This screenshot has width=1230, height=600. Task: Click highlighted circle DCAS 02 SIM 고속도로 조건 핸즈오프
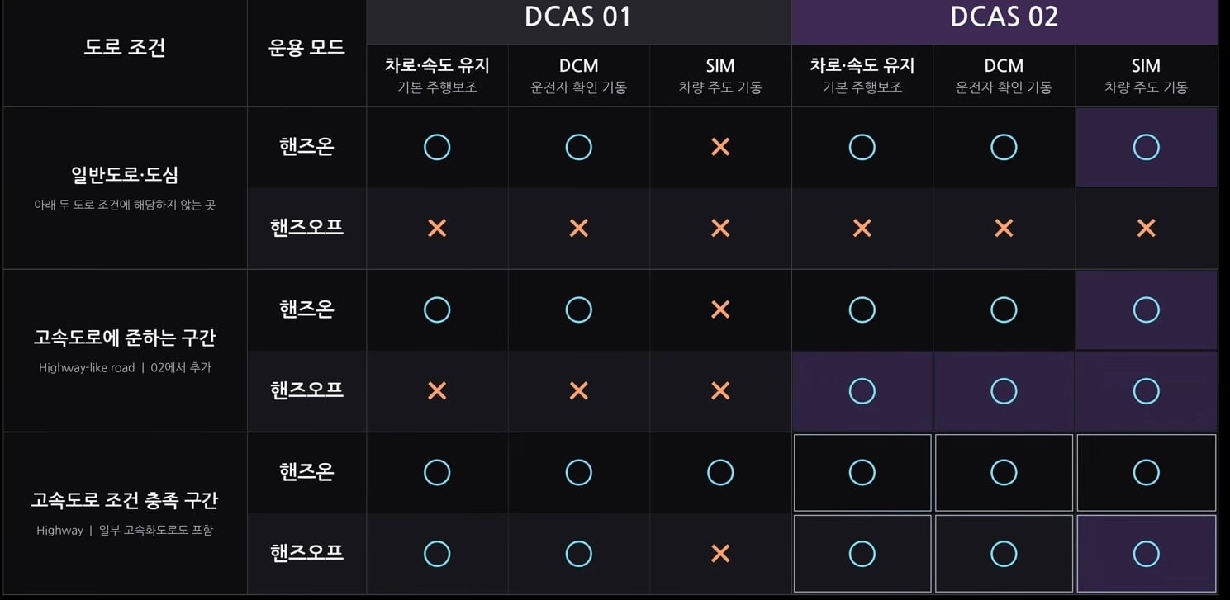[x=1146, y=553]
